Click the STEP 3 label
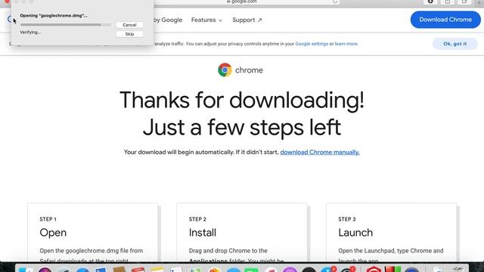This screenshot has height=272, width=484. coord(347,219)
